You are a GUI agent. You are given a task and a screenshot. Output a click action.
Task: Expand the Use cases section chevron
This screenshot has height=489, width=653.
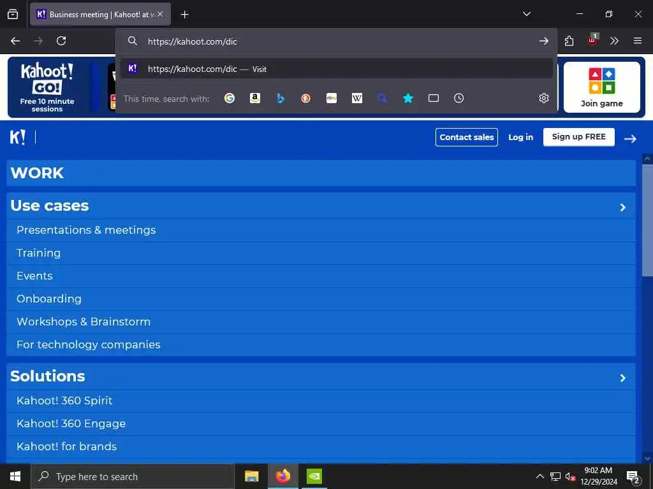(x=622, y=207)
